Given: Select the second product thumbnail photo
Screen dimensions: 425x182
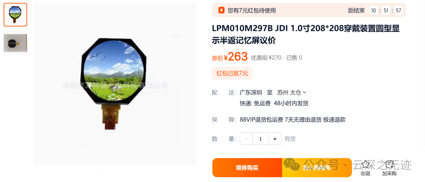Looking at the screenshot, I should (15, 43).
